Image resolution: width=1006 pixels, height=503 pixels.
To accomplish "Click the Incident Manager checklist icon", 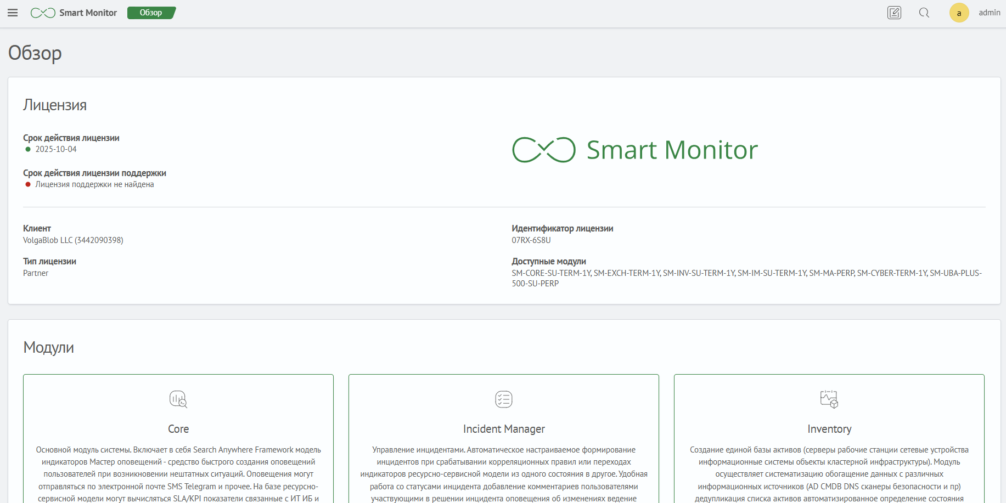I will pyautogui.click(x=504, y=399).
